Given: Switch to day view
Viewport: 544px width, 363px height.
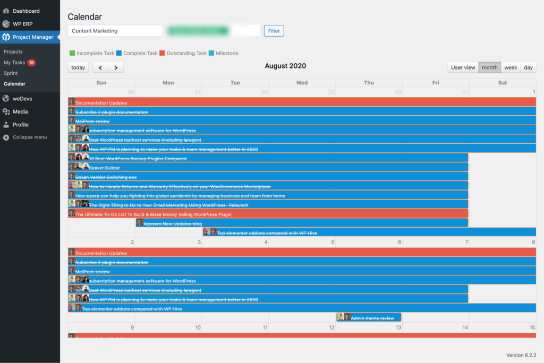Looking at the screenshot, I should [x=529, y=67].
